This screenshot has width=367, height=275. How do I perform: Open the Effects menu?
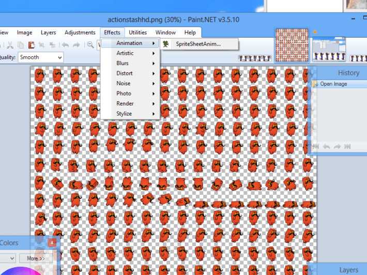112,33
